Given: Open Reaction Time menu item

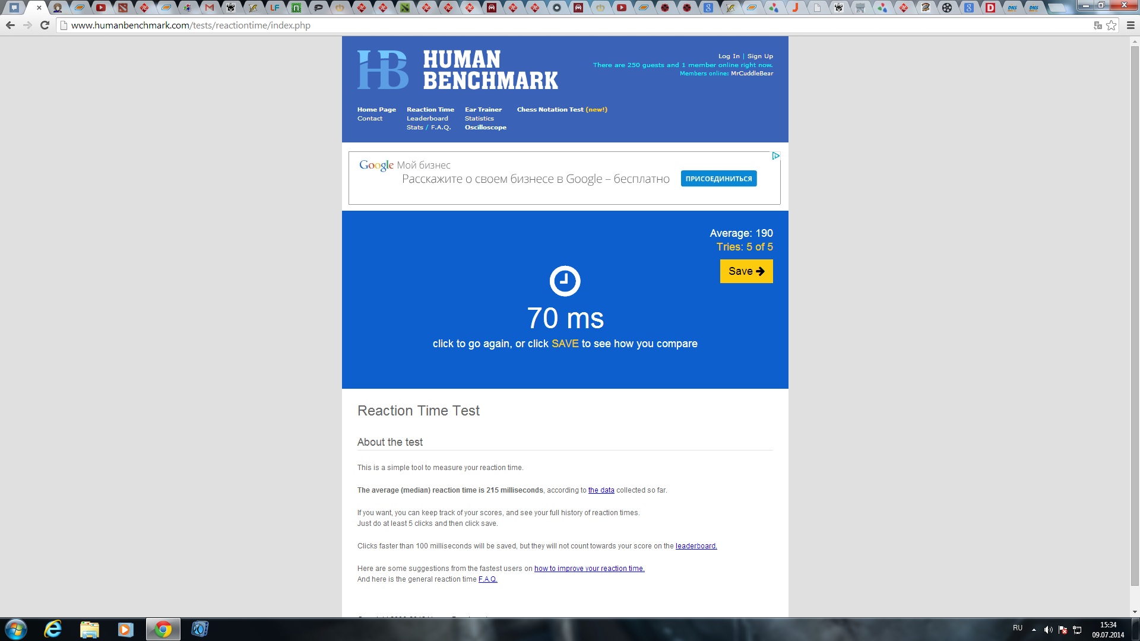Looking at the screenshot, I should tap(430, 110).
